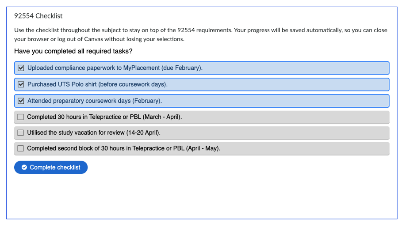Viewport: 406px width, 226px height.
Task: Click the second block (April - May) label
Action: click(123, 148)
